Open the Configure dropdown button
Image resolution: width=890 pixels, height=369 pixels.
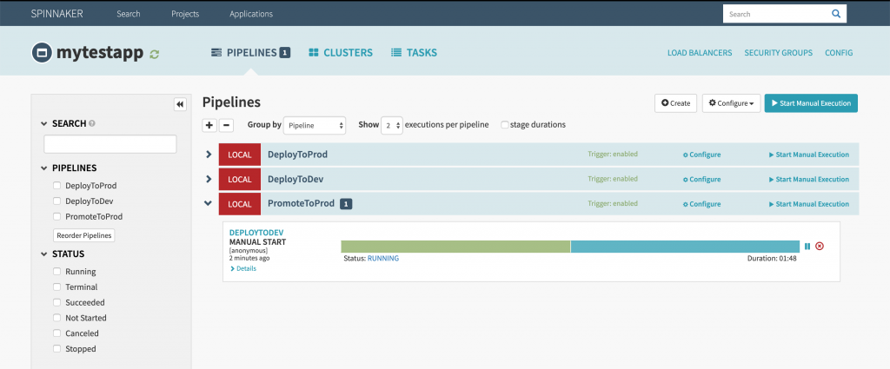[731, 103]
